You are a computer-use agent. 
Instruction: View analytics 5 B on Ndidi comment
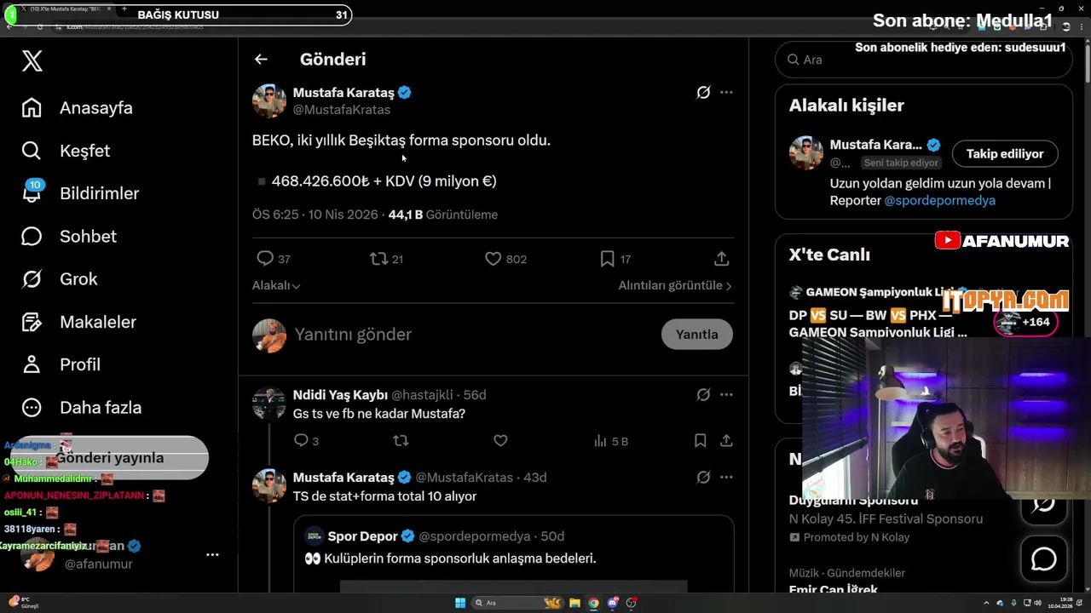point(610,441)
